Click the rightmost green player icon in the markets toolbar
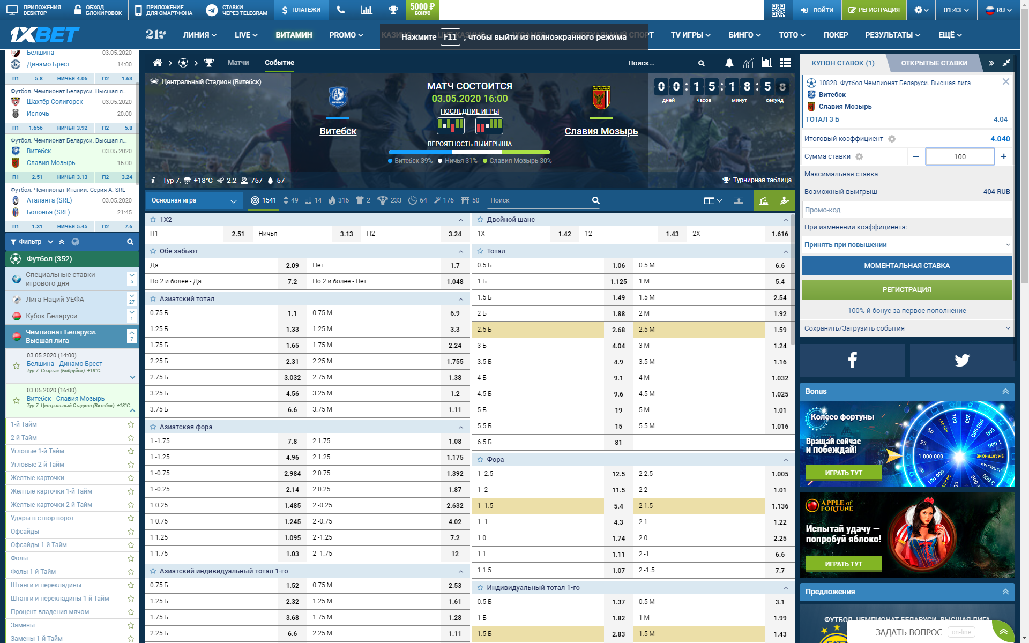 tap(784, 200)
